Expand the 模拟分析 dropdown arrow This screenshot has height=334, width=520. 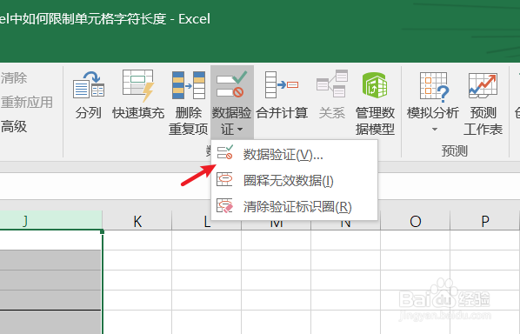point(435,129)
